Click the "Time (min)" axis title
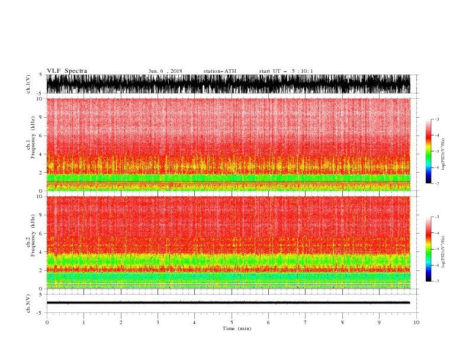 [237, 328]
